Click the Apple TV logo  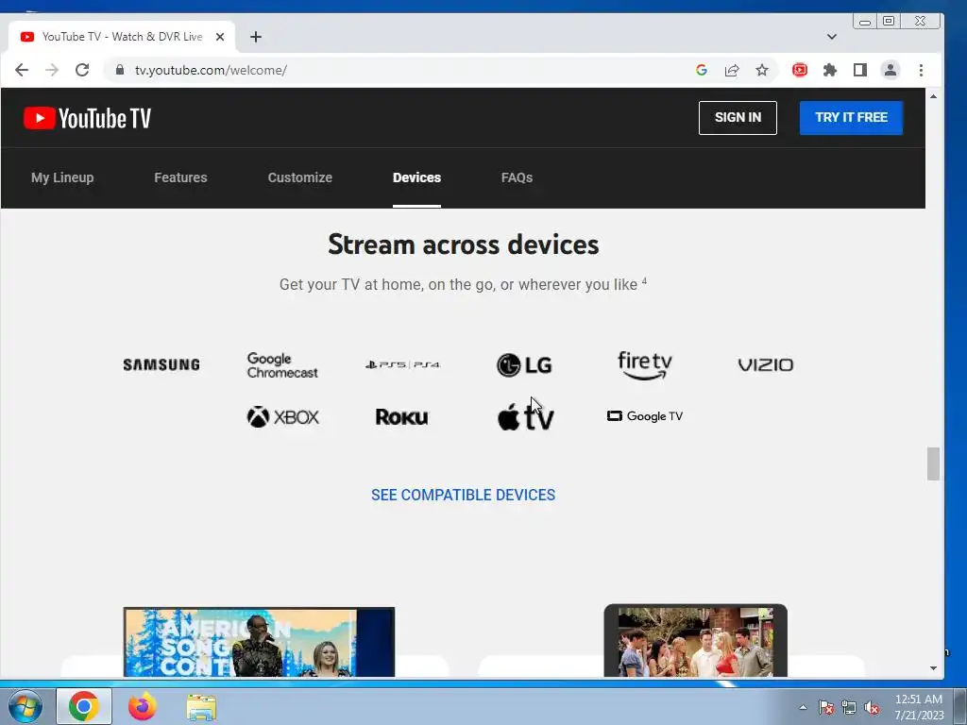[525, 416]
